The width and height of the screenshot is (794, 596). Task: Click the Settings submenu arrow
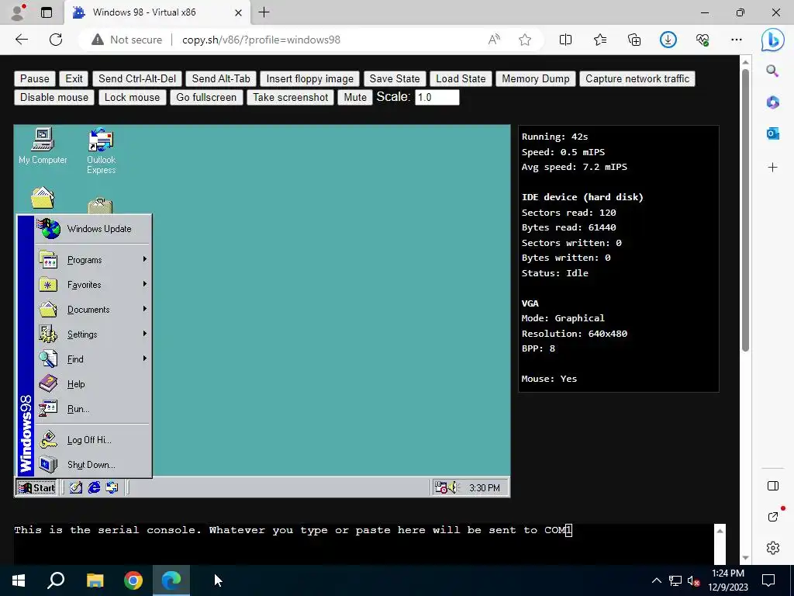(x=145, y=334)
